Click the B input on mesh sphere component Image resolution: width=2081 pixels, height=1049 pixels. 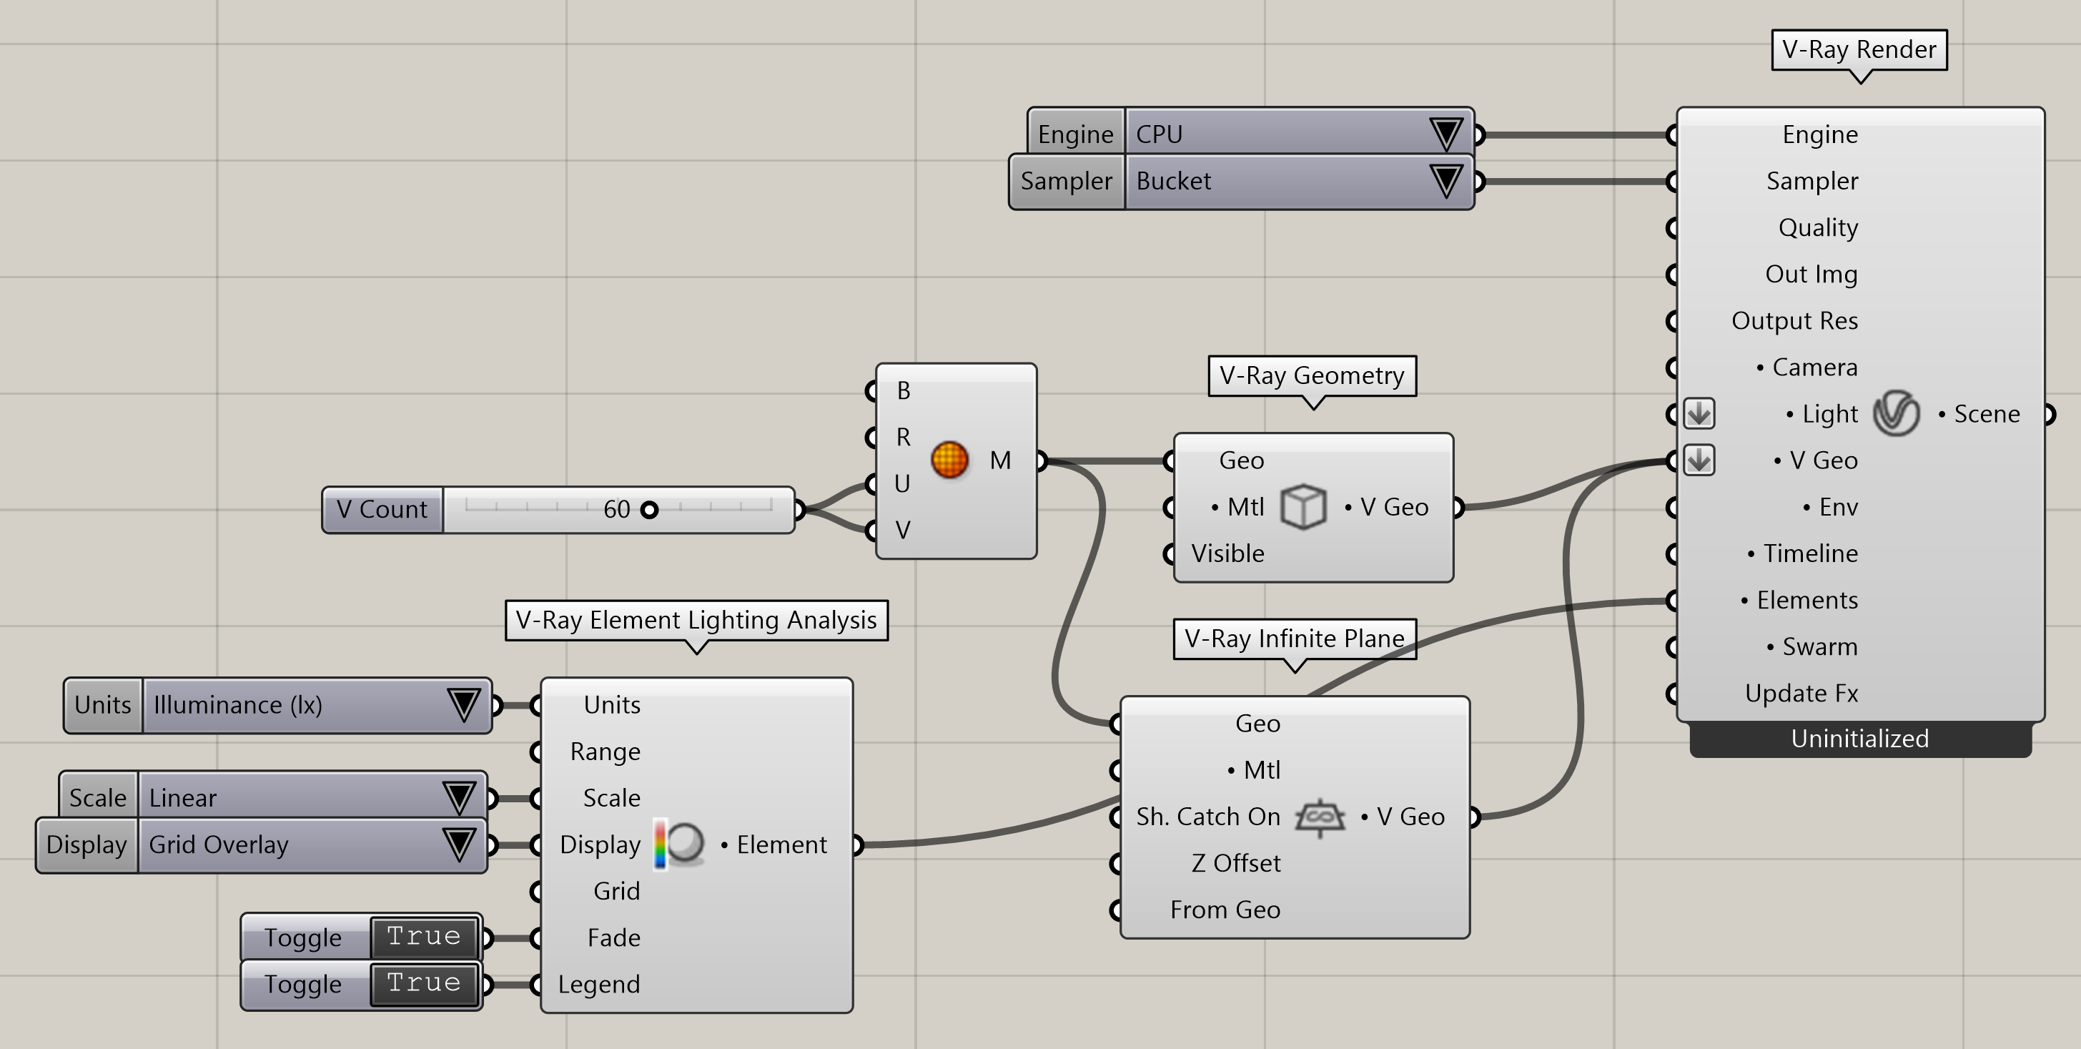(903, 391)
